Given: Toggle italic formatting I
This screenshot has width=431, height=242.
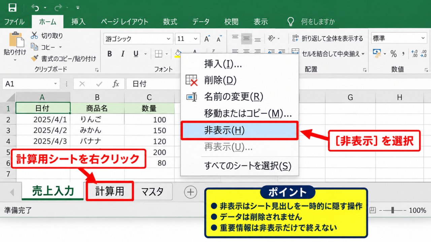Looking at the screenshot, I should (123, 54).
